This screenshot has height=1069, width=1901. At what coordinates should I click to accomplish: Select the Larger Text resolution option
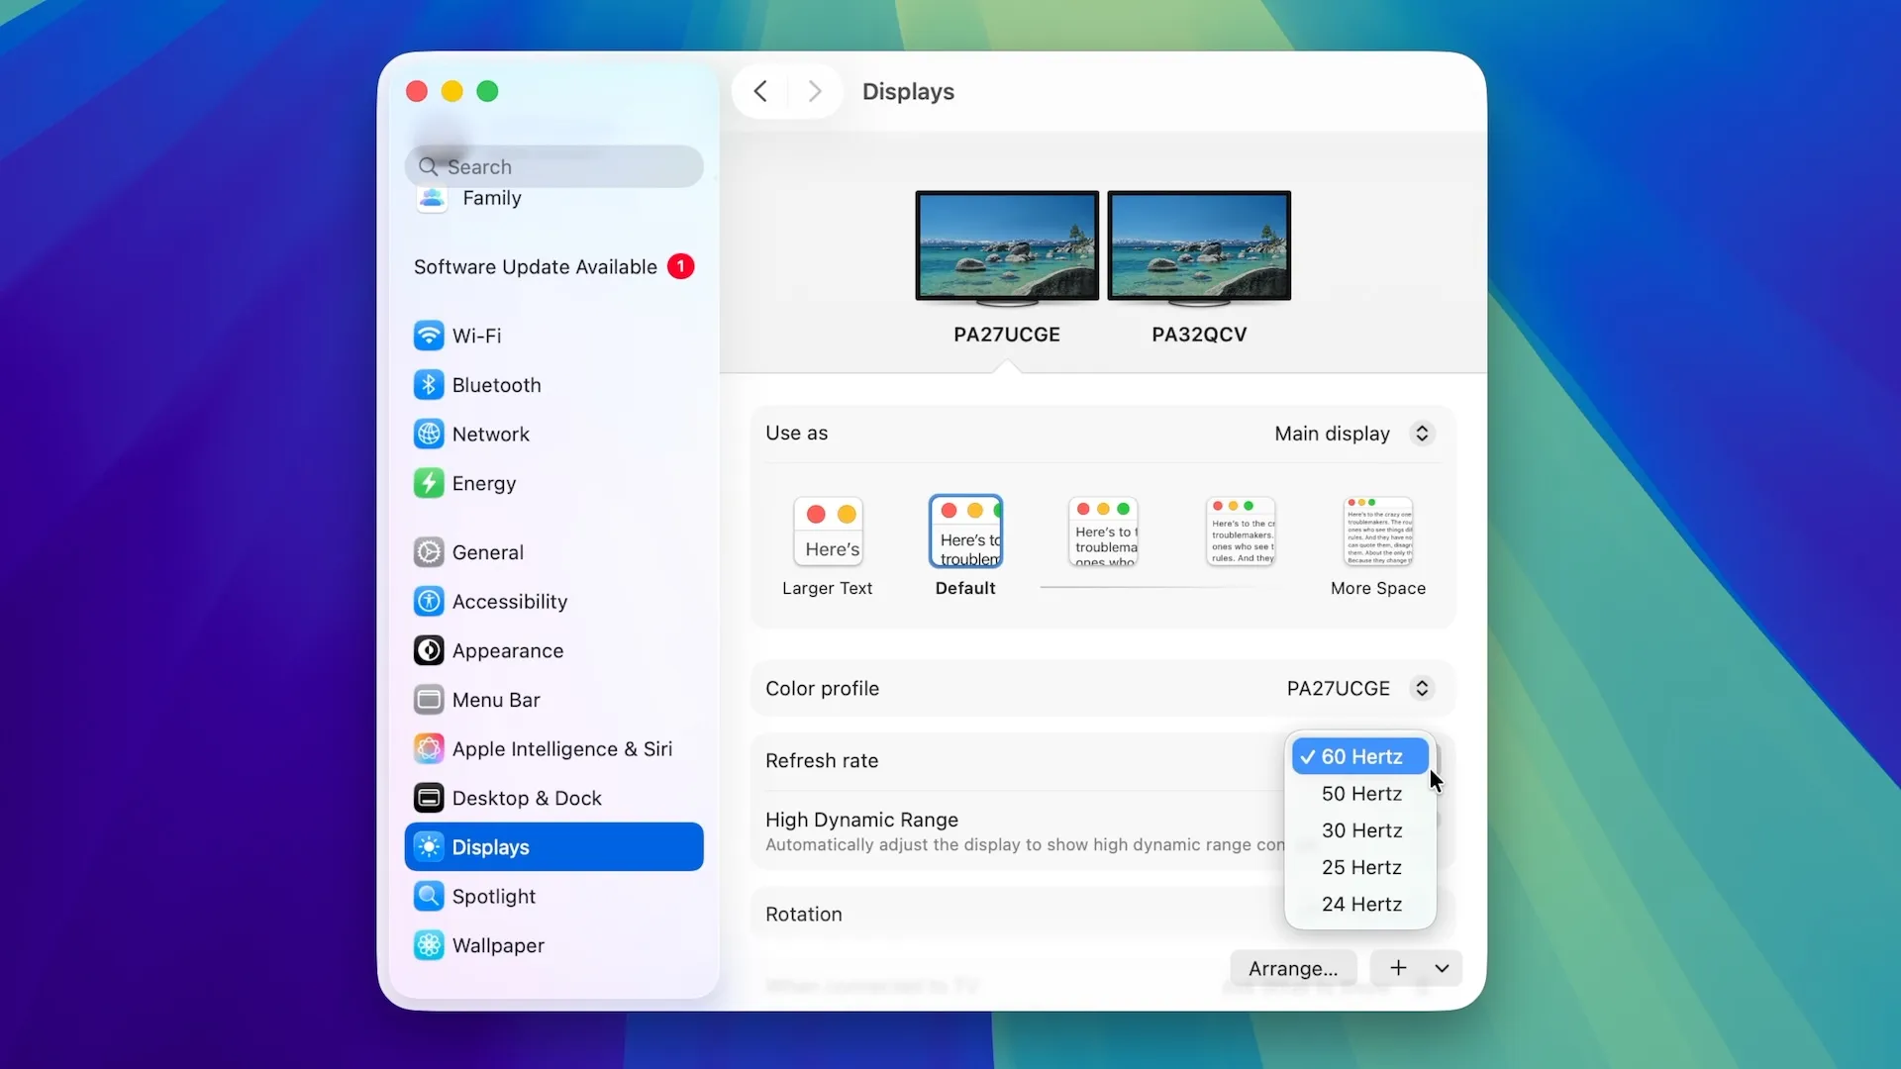coord(828,533)
